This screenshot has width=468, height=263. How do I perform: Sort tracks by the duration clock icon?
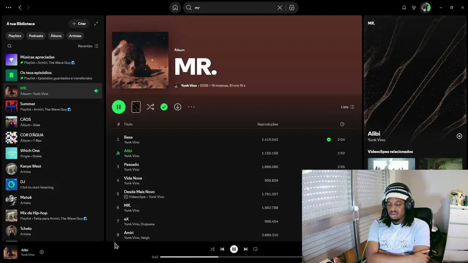pos(342,124)
